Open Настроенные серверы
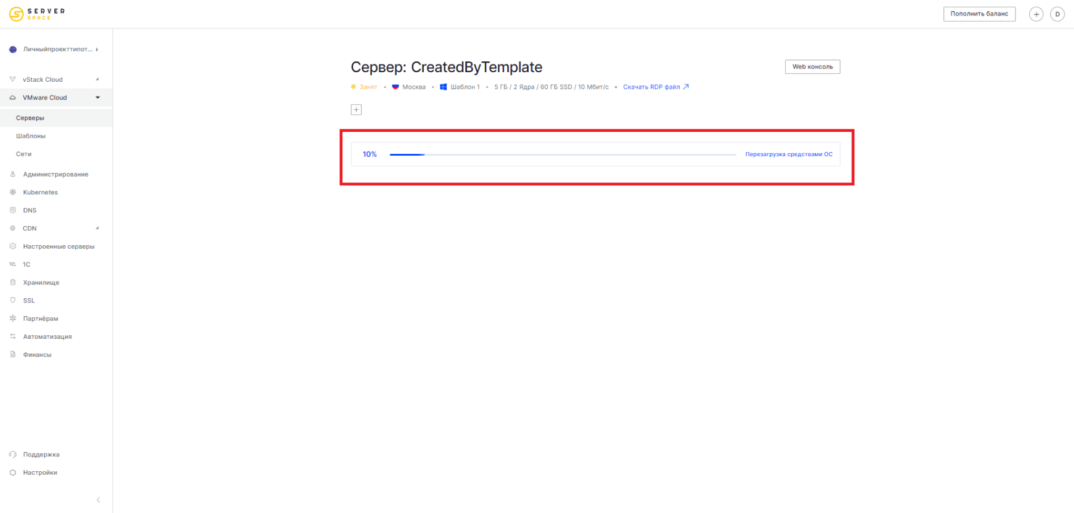 pos(58,246)
